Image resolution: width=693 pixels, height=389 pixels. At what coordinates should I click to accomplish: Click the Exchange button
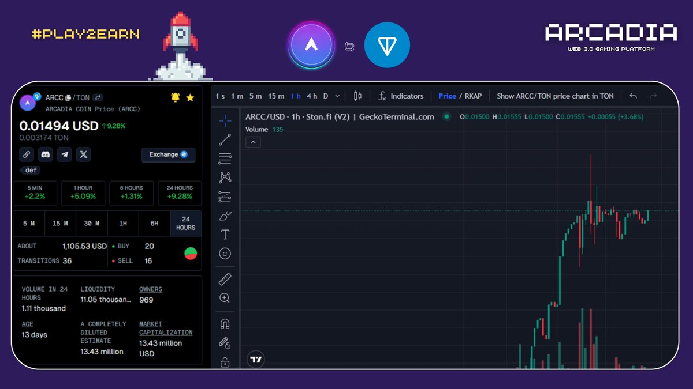click(x=169, y=154)
